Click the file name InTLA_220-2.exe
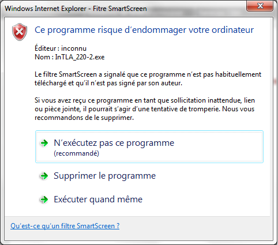 80,57
